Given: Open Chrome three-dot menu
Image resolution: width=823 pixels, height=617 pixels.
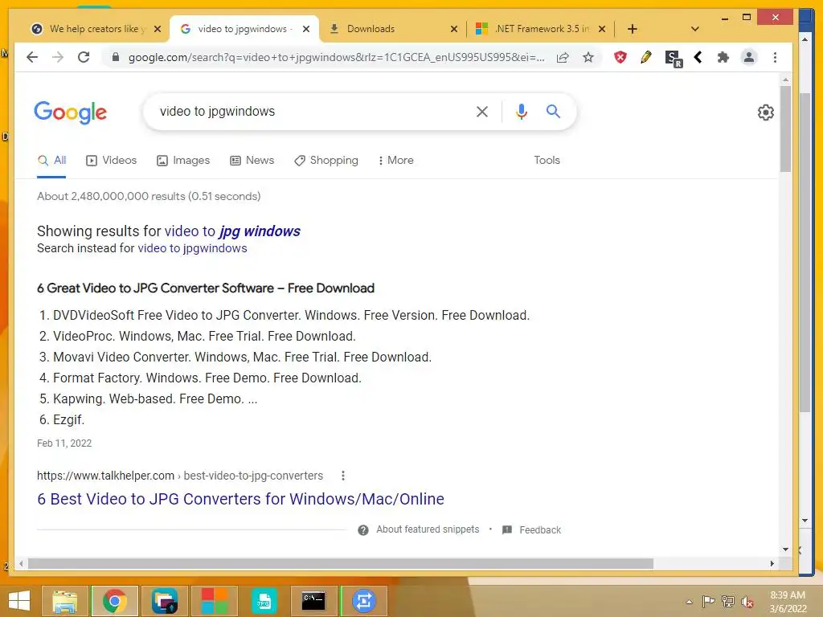Looking at the screenshot, I should coord(776,57).
